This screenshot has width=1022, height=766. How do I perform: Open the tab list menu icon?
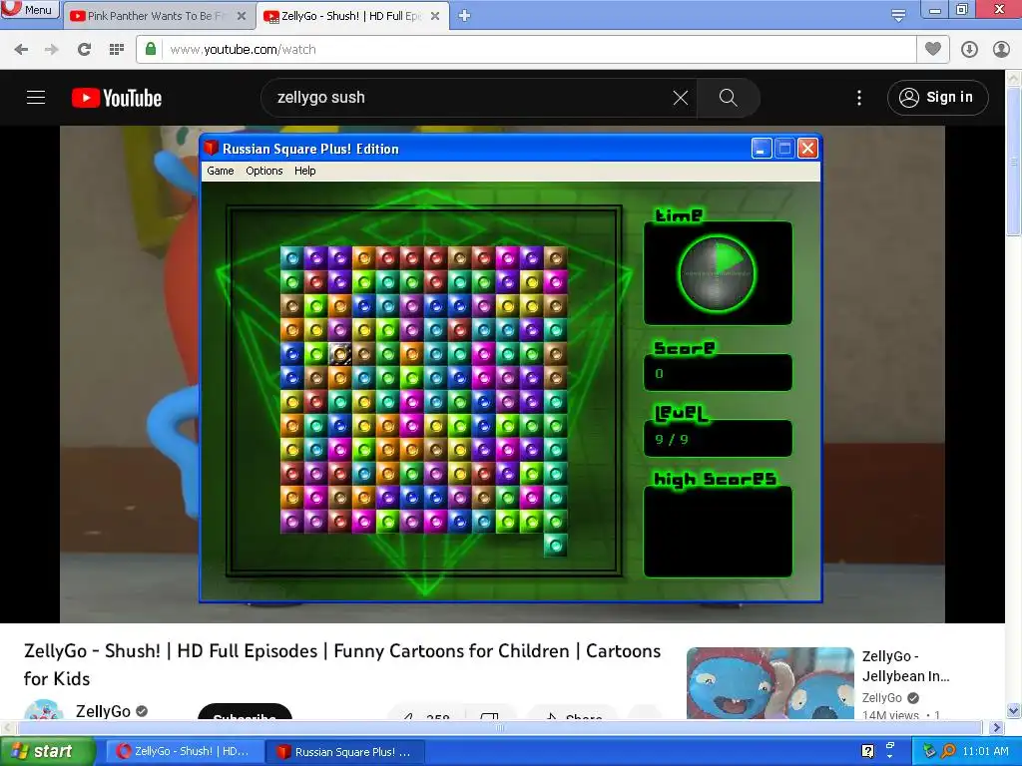click(898, 16)
